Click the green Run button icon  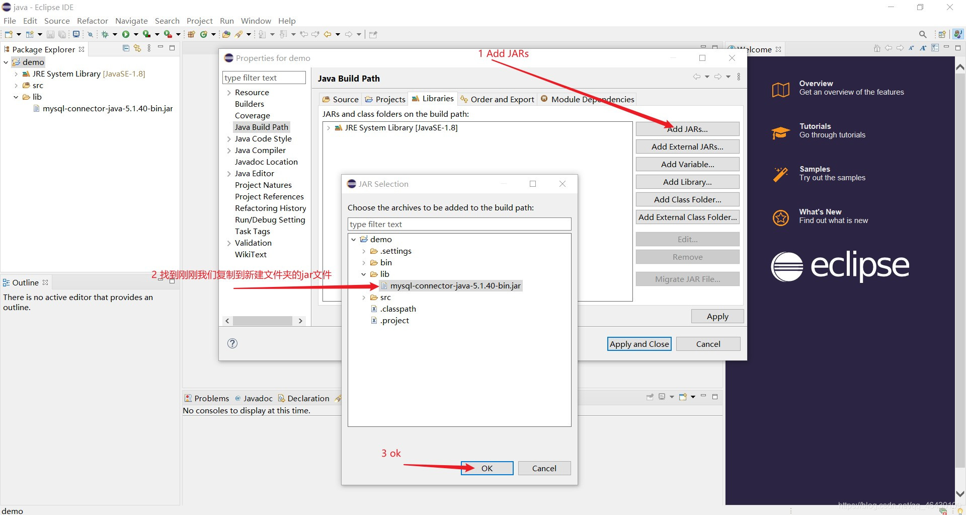click(x=126, y=34)
